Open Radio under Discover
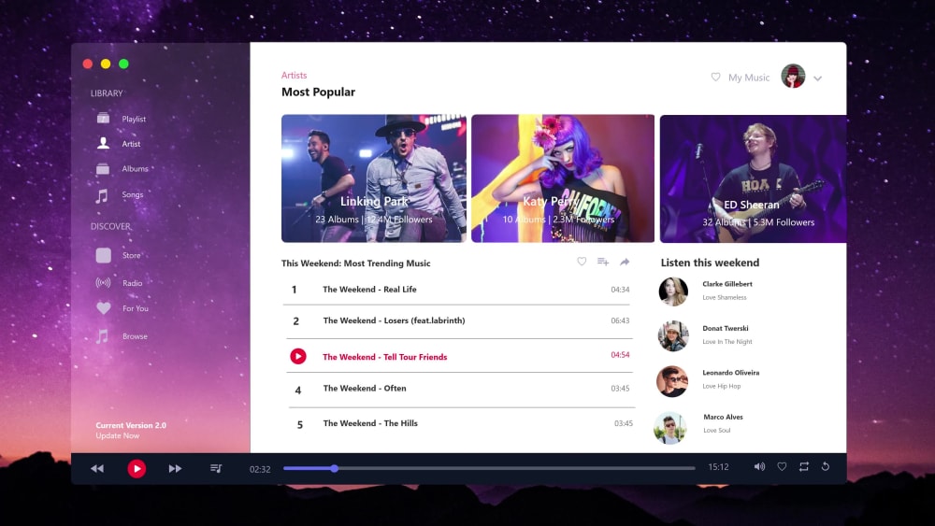The width and height of the screenshot is (935, 526). (133, 283)
